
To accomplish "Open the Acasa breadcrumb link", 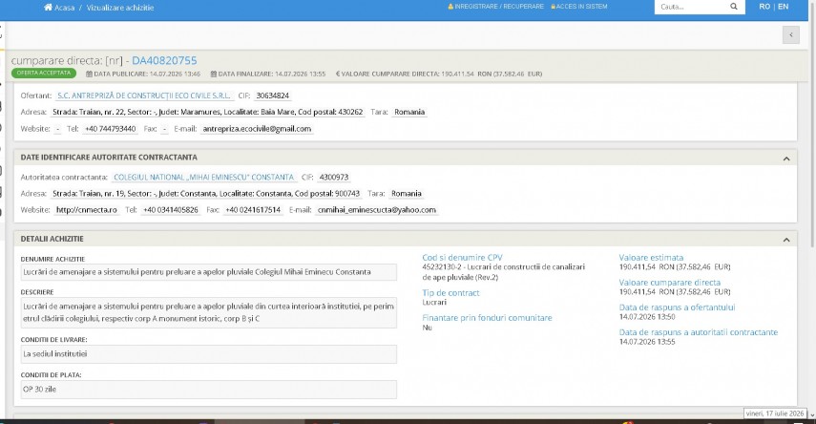I will click(65, 8).
